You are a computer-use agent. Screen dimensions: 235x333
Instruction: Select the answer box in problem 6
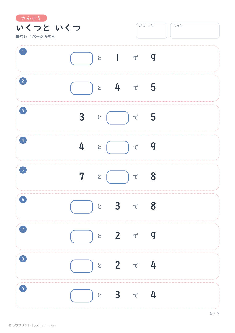(x=82, y=207)
